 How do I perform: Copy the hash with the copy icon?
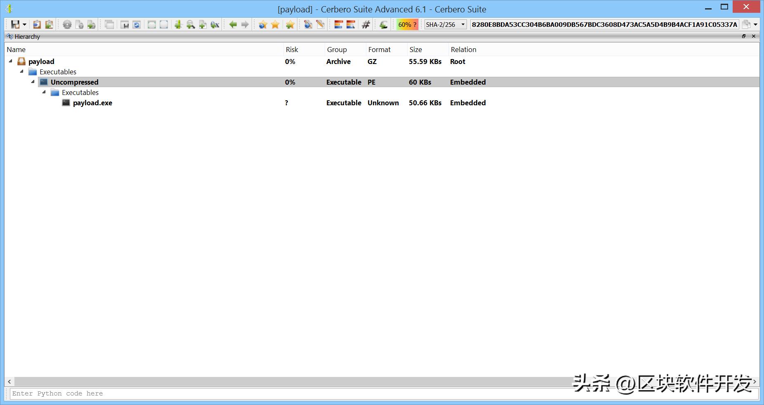pyautogui.click(x=746, y=25)
